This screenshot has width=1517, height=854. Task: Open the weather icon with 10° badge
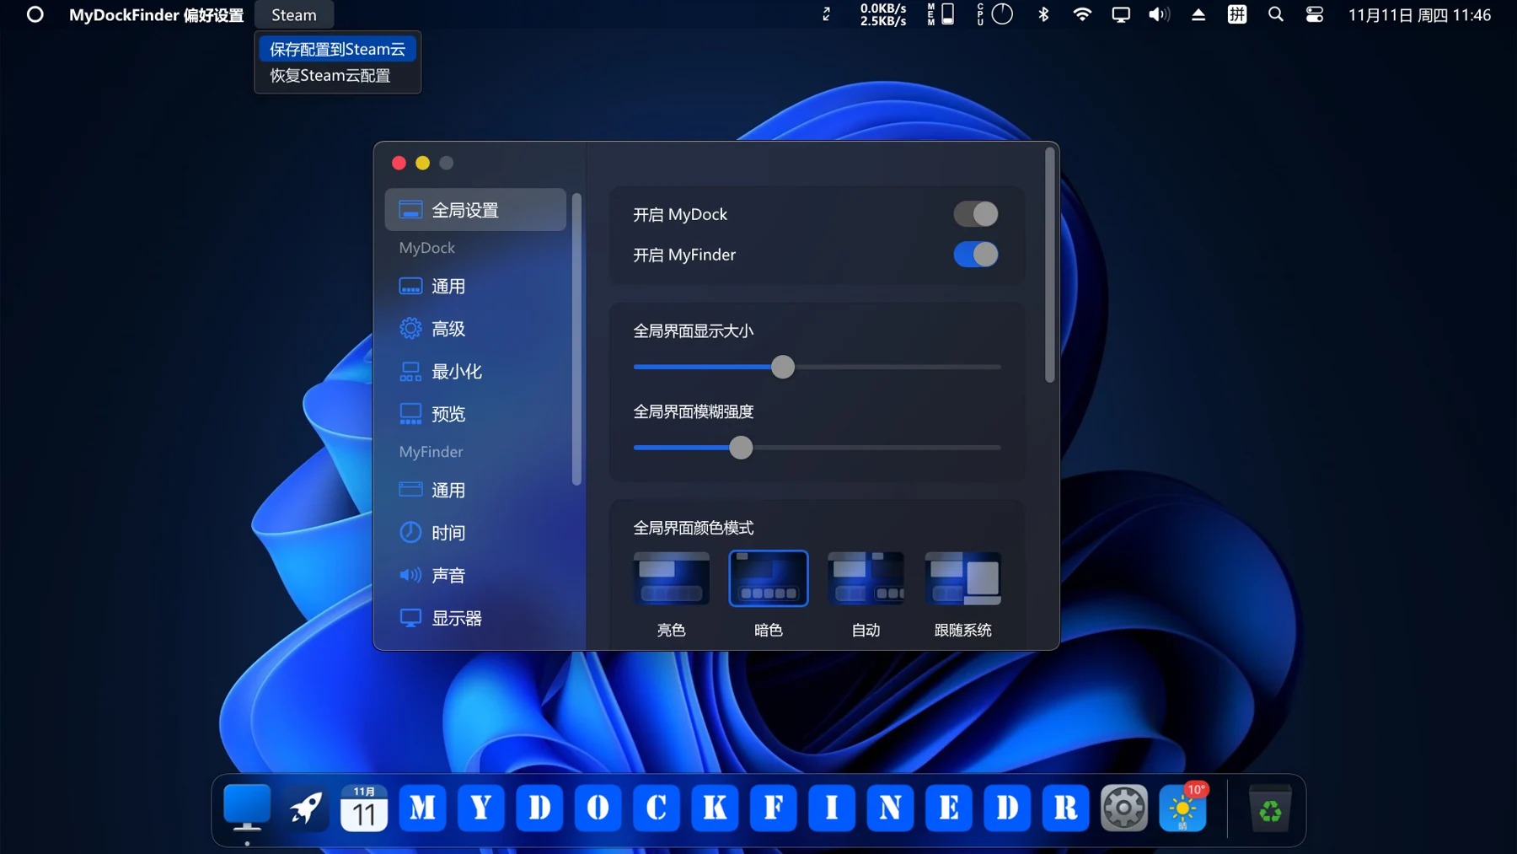pos(1183,808)
